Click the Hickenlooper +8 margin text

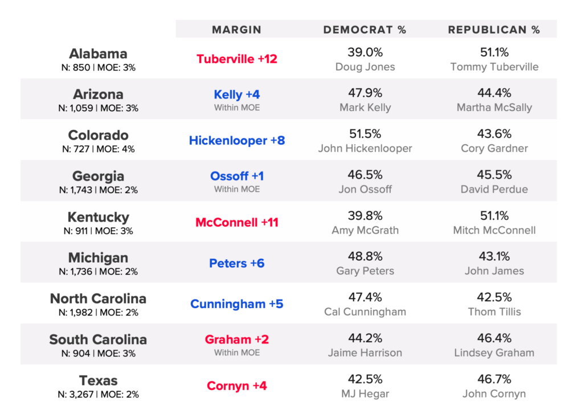point(237,140)
